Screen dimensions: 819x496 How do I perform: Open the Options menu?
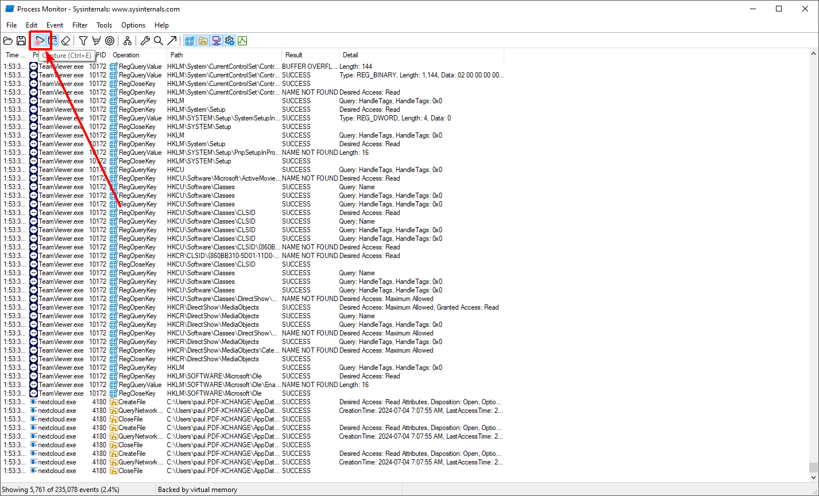[133, 25]
